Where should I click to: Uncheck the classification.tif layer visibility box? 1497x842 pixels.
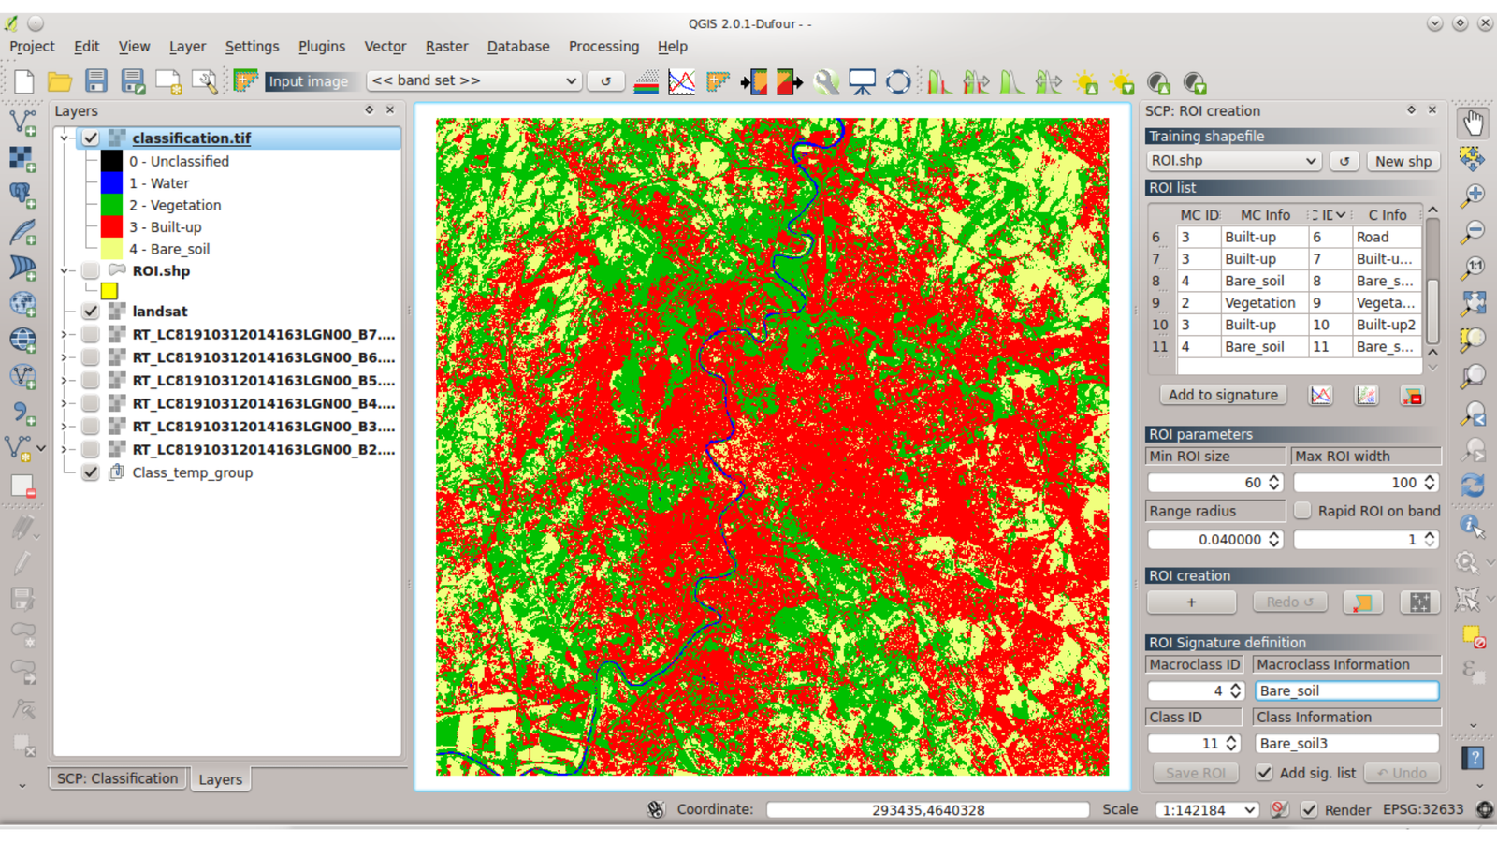tap(91, 138)
